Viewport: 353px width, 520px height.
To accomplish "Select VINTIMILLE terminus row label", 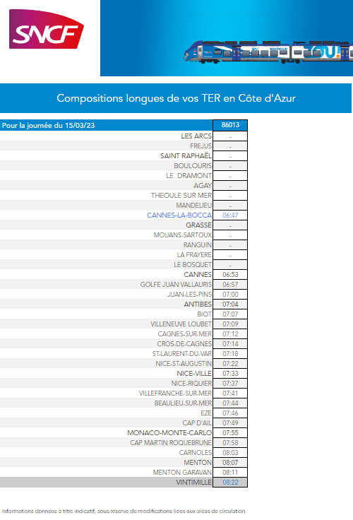I will pos(193,482).
